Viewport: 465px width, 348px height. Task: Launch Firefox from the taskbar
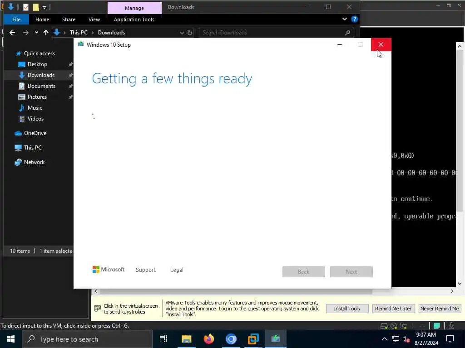(x=209, y=339)
